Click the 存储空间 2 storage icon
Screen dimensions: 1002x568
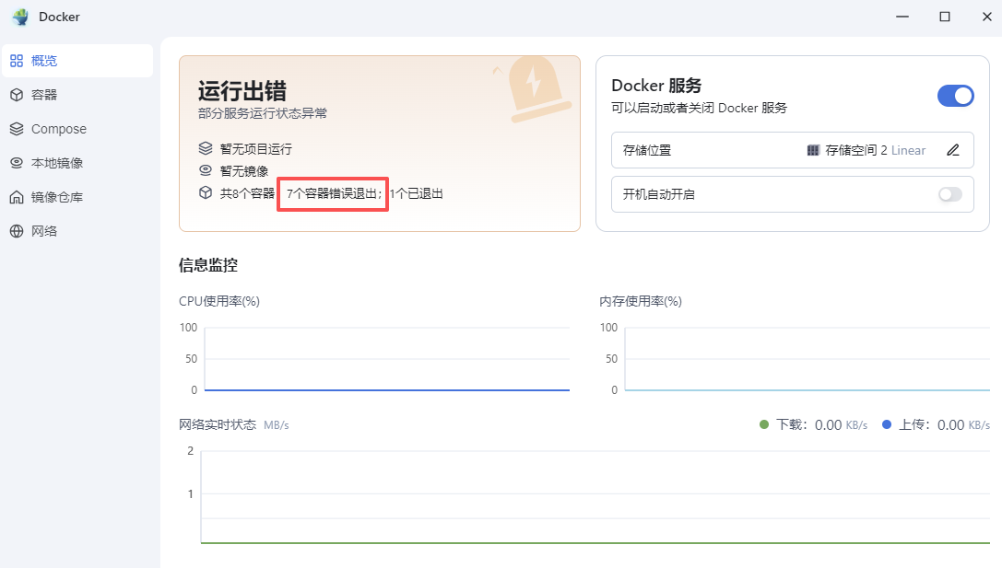pos(813,150)
